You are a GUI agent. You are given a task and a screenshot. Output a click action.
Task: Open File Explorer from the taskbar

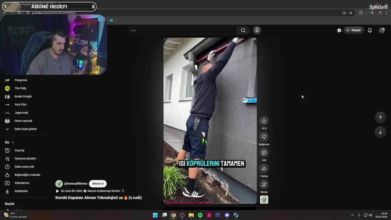pyautogui.click(x=191, y=215)
